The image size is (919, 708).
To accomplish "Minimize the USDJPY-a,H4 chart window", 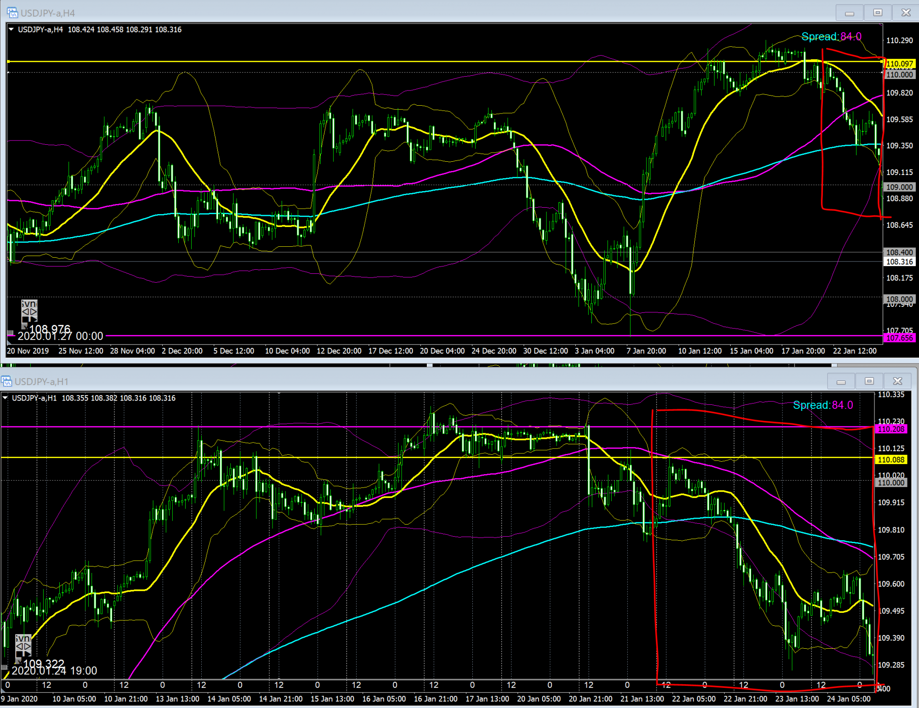I will point(849,13).
